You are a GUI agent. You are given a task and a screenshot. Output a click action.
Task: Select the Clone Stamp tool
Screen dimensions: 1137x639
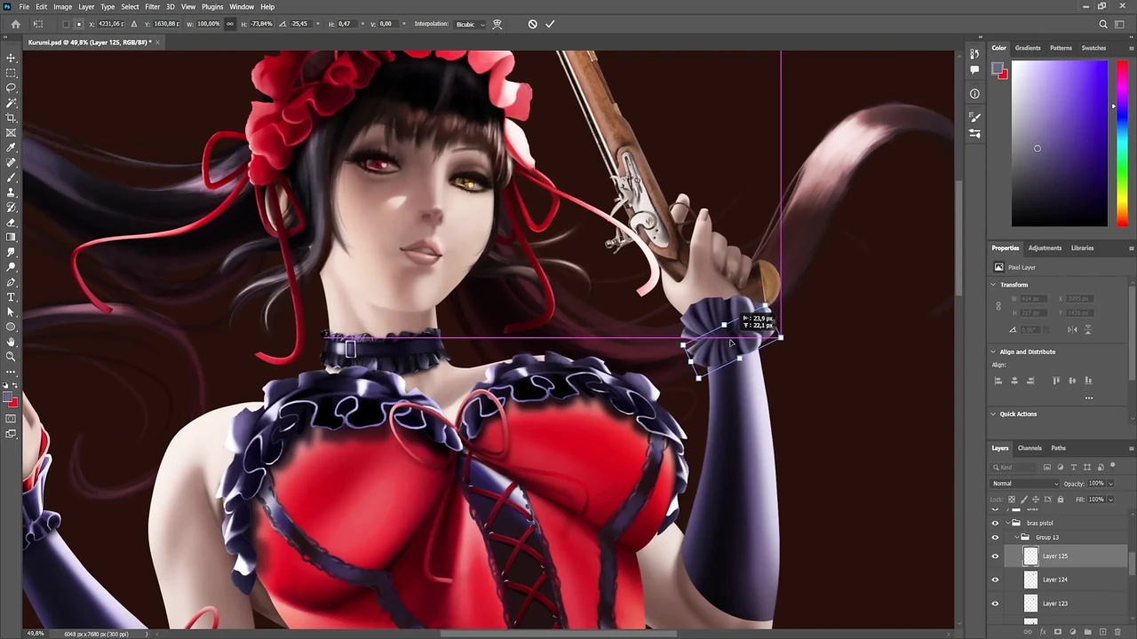click(11, 193)
